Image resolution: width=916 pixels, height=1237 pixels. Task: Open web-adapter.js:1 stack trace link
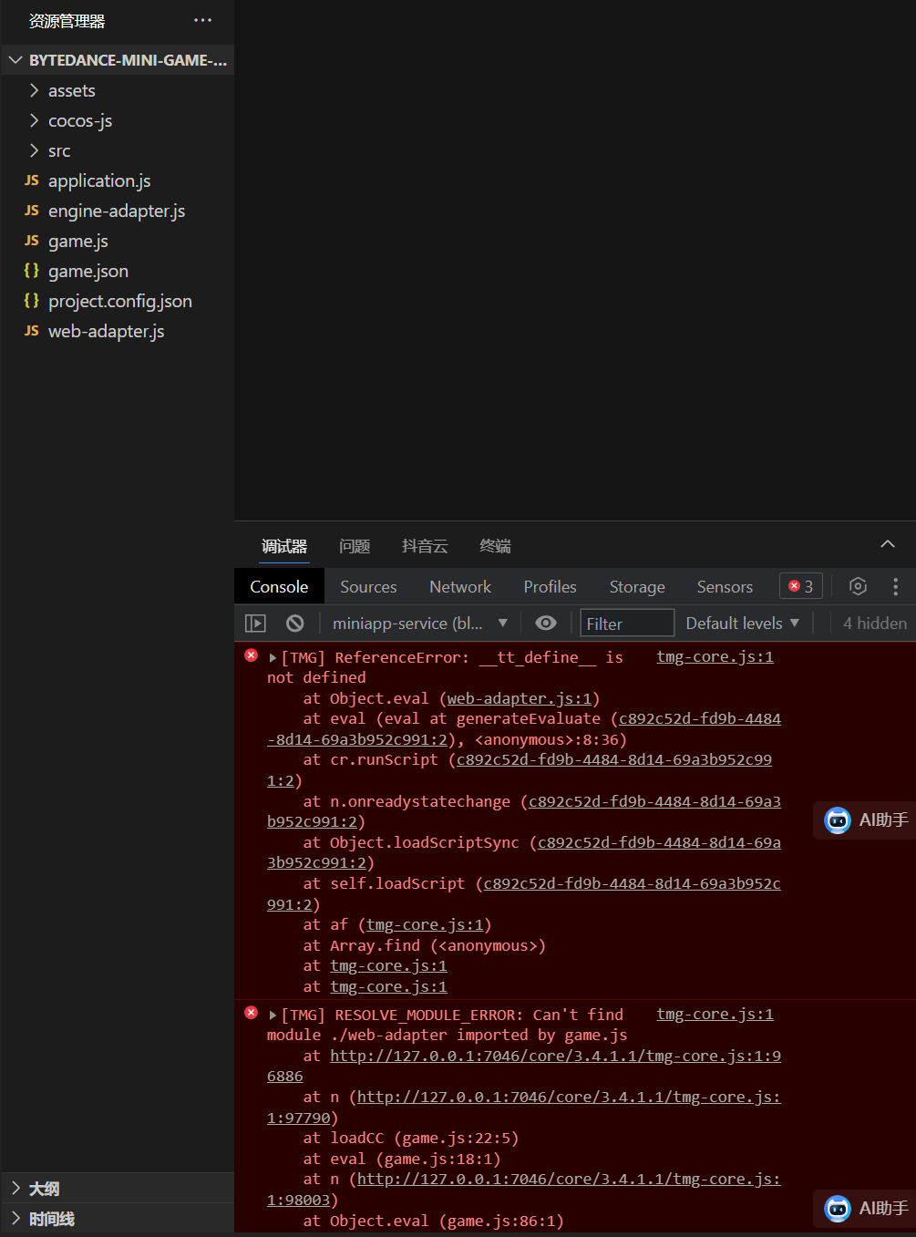click(x=519, y=698)
